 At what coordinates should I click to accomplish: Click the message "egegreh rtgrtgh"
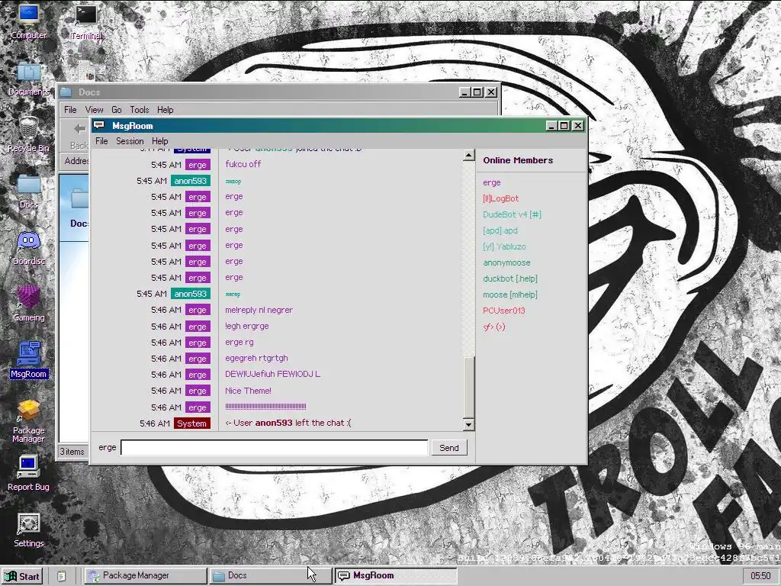256,358
